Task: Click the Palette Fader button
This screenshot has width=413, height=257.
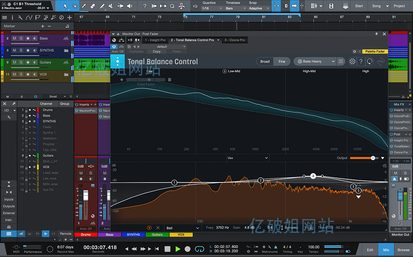Action: point(375,51)
